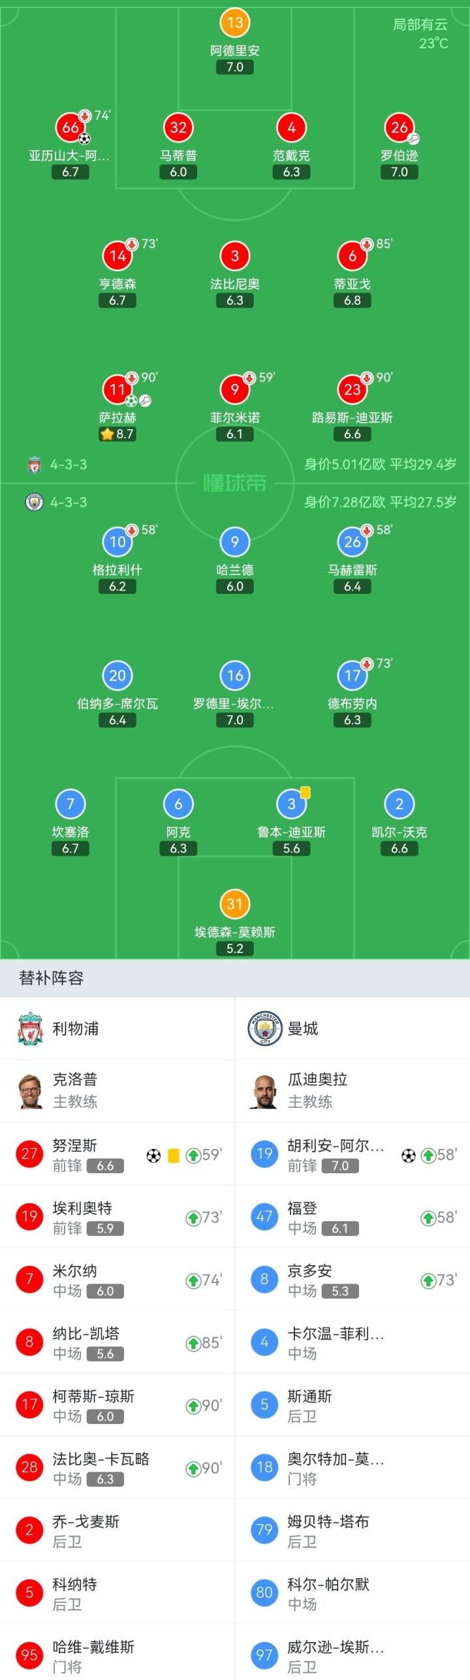Click Salah's 8.7 star rating badge

click(117, 434)
